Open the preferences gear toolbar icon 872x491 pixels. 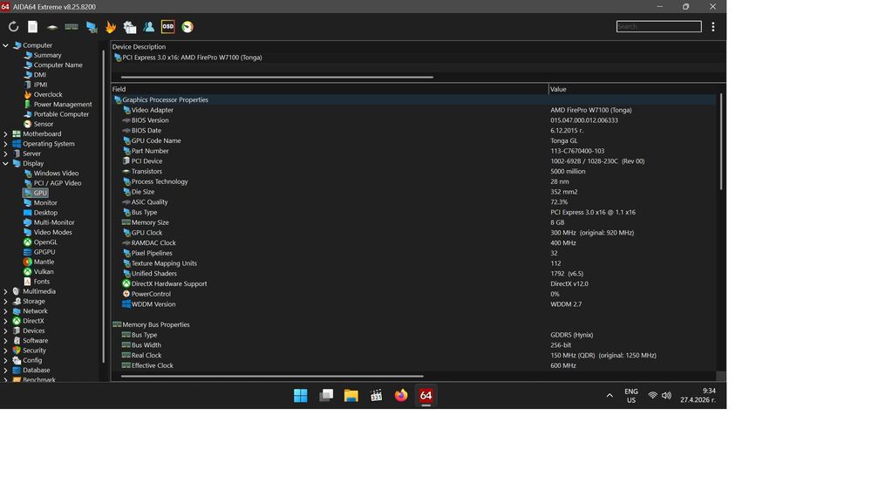[x=130, y=27]
